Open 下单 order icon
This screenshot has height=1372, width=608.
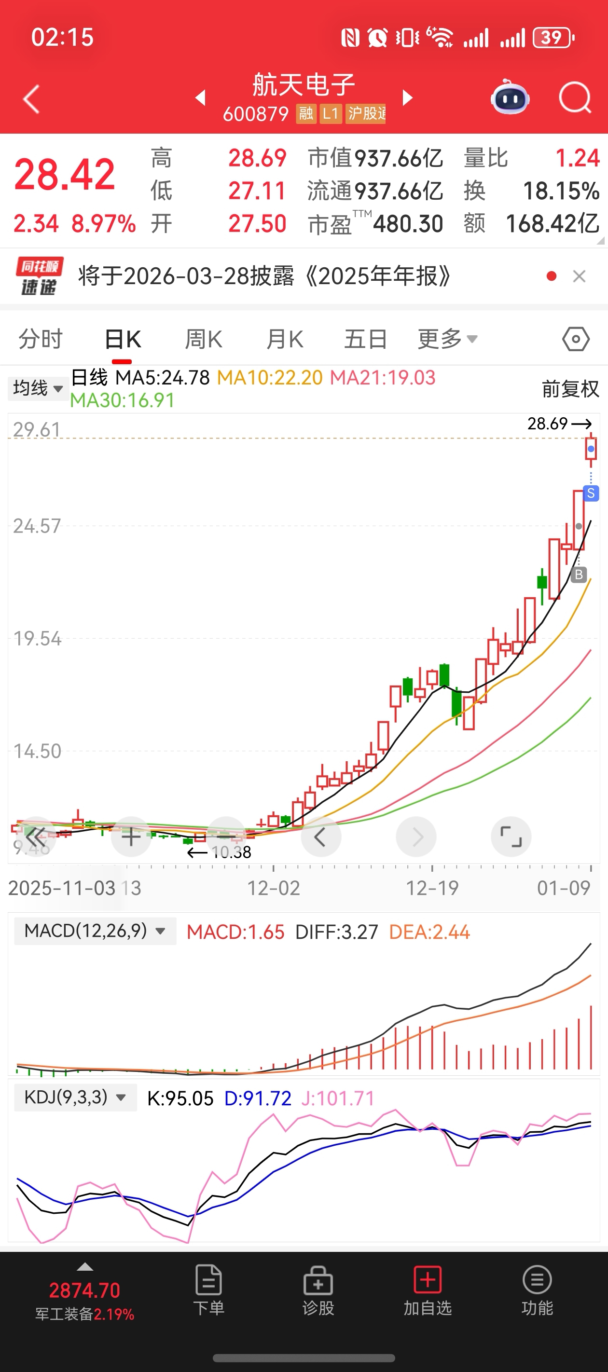pyautogui.click(x=208, y=1290)
